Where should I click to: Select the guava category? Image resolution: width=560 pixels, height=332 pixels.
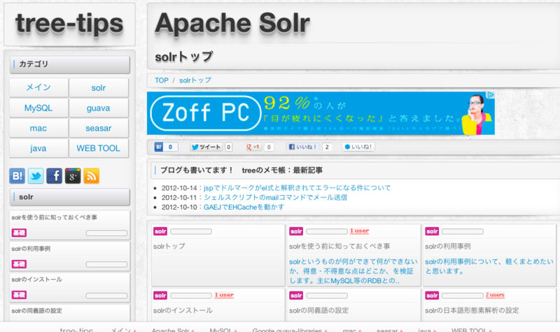[99, 108]
